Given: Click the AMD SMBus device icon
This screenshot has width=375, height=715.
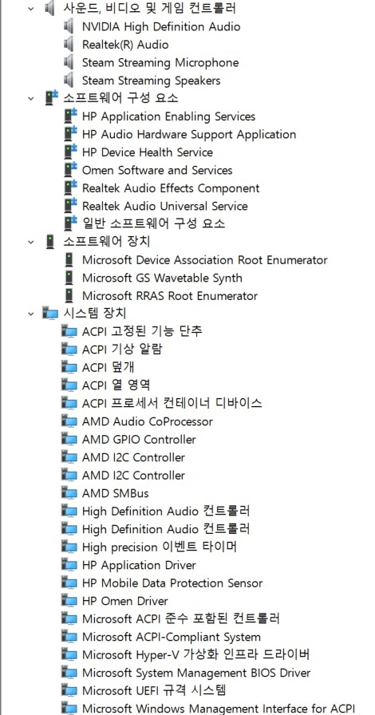Looking at the screenshot, I should click(x=69, y=493).
